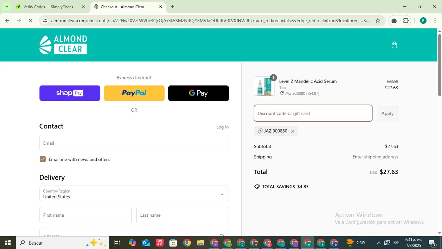Click the browser back arrow
The height and width of the screenshot is (249, 442).
(x=7, y=21)
